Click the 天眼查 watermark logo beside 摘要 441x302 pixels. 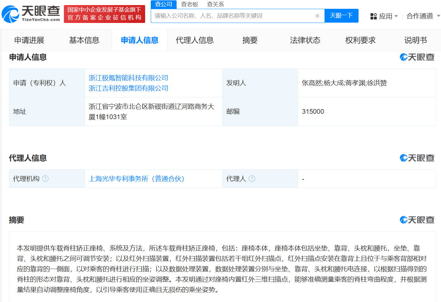[417, 220]
